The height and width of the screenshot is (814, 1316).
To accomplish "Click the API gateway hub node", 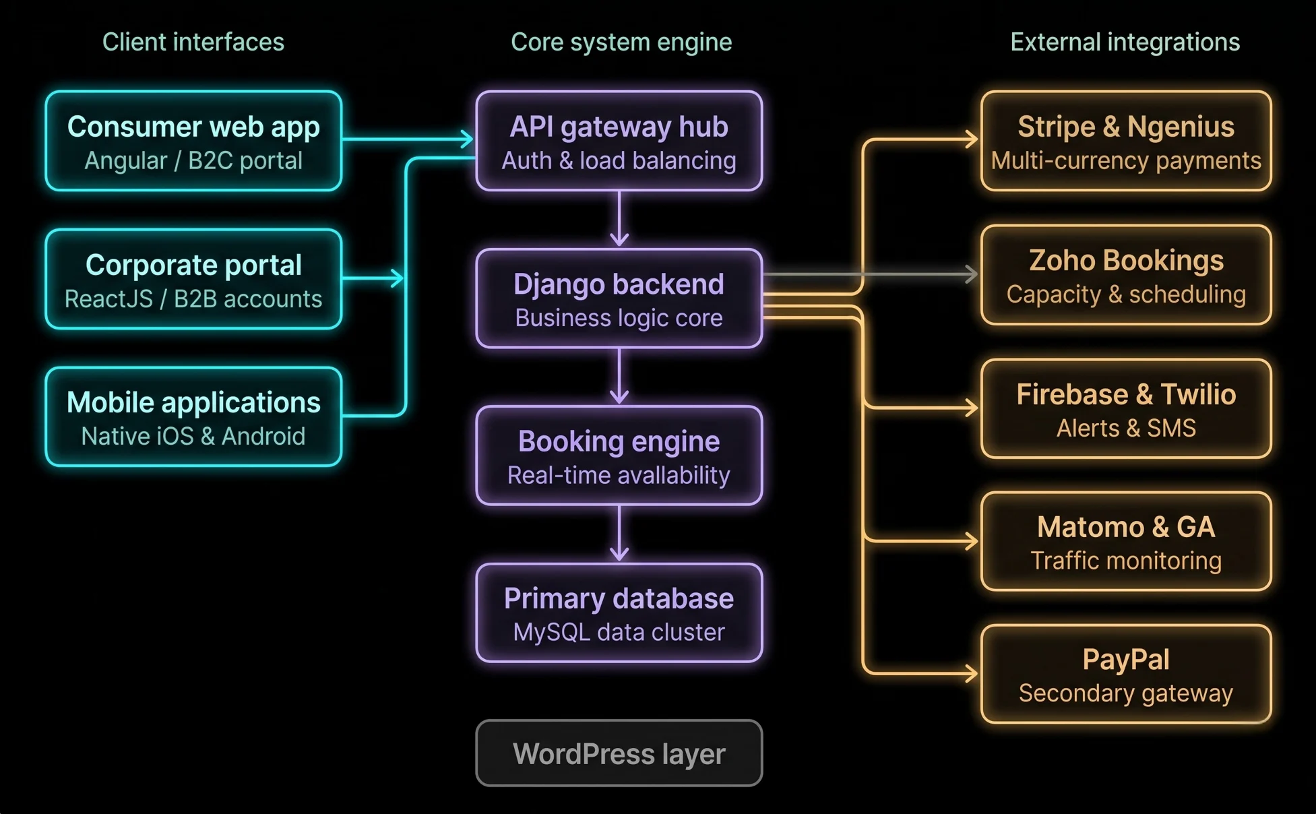I will [x=619, y=141].
